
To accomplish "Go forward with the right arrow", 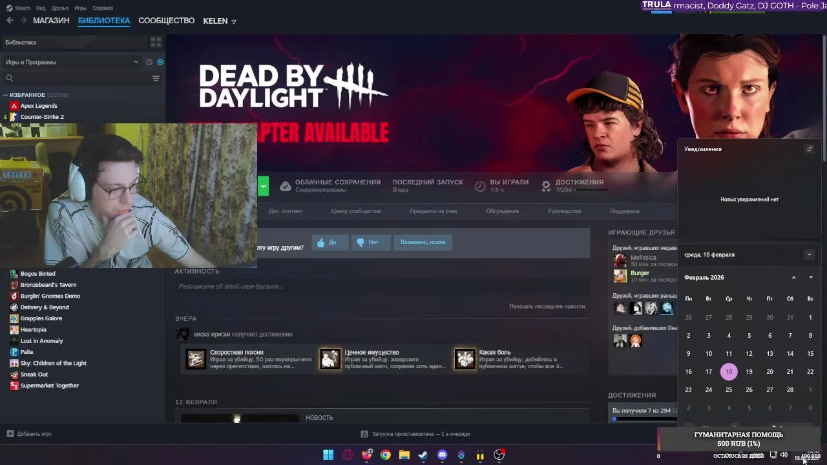I will tap(23, 21).
